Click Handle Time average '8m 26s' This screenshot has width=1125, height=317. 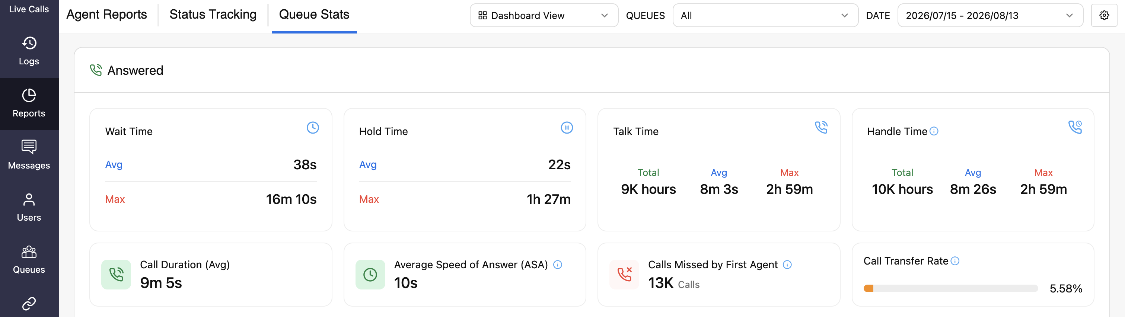coord(973,189)
